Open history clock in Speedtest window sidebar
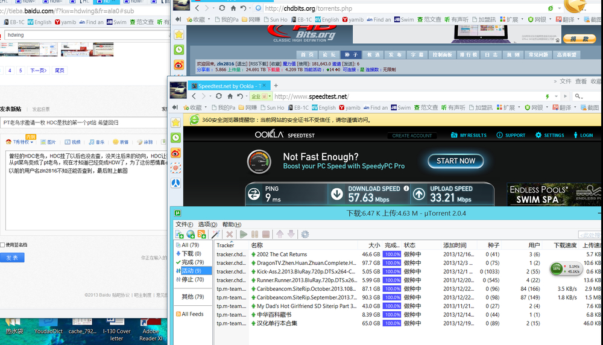 (175, 138)
